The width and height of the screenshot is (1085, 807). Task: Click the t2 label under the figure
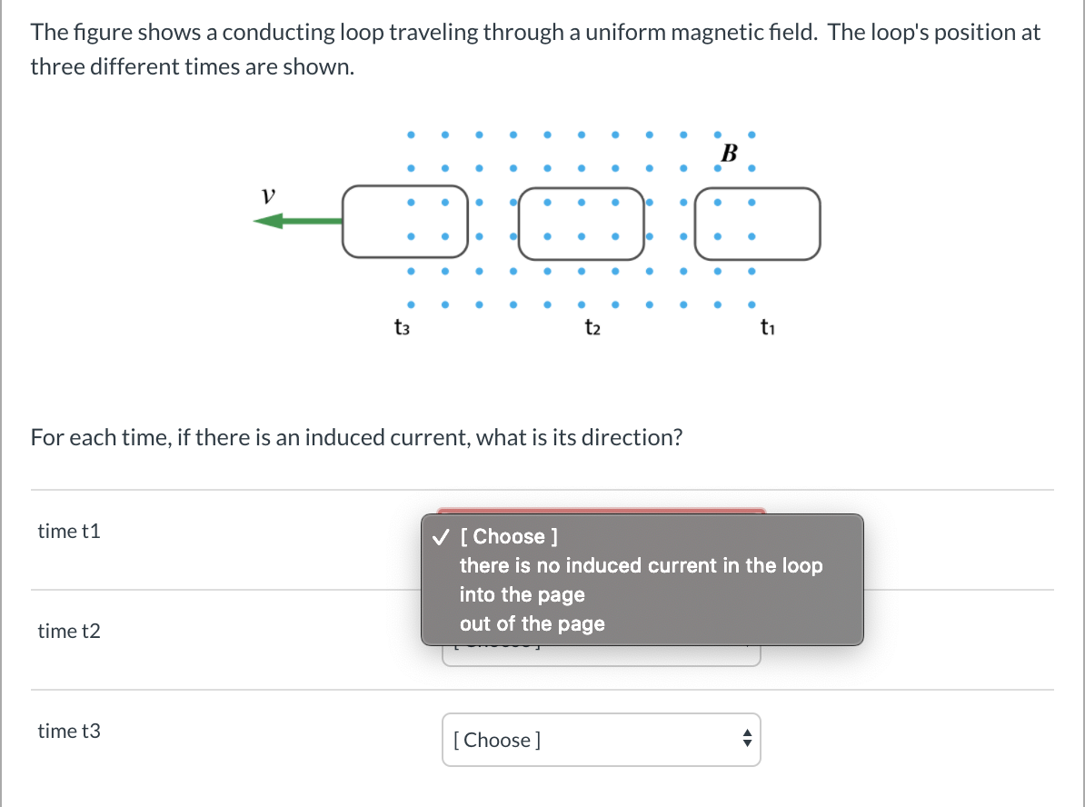point(592,327)
